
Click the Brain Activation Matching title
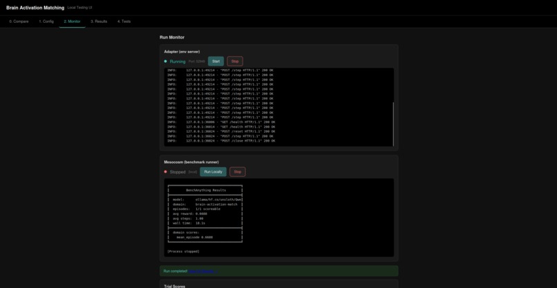coord(35,8)
